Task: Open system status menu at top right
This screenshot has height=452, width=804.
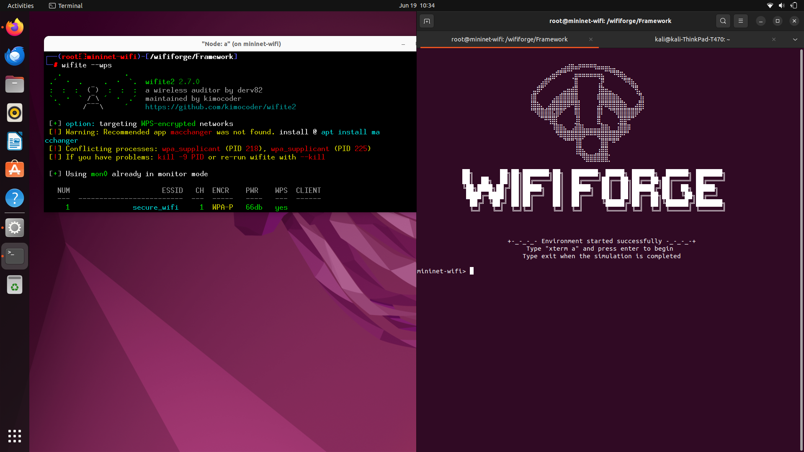Action: click(781, 5)
